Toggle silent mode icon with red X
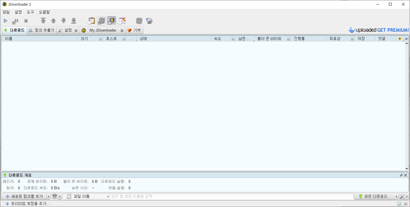Viewport: 410px width, 207px height. click(122, 21)
